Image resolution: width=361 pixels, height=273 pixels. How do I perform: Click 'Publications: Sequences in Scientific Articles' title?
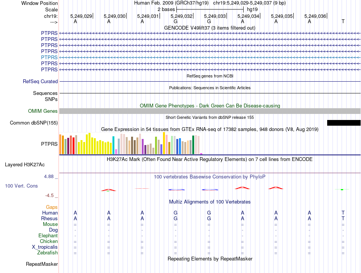(210, 88)
